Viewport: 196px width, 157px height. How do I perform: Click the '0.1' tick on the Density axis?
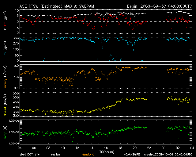[x=16, y=88]
